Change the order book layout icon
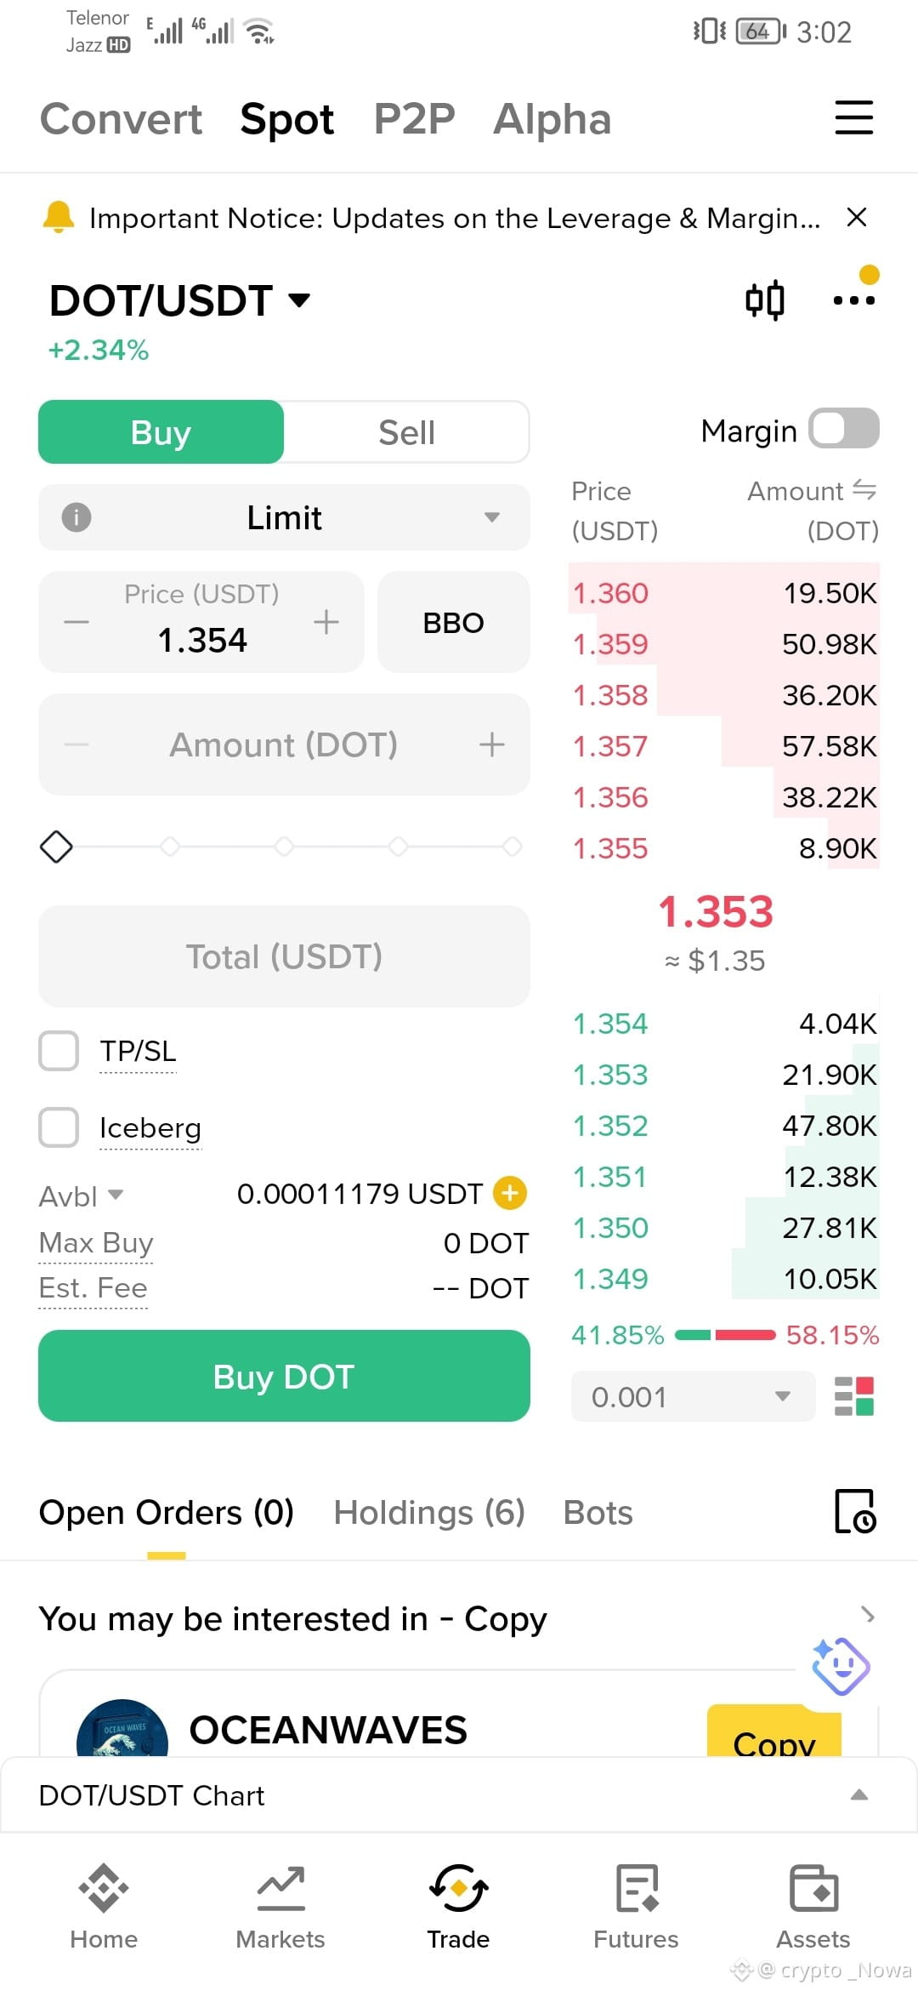 click(854, 1396)
